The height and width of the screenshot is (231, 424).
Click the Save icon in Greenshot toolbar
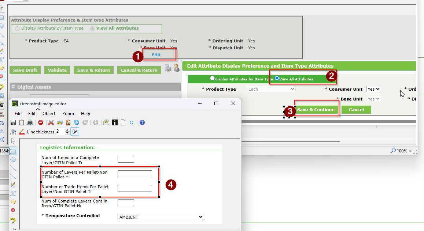[13, 123]
